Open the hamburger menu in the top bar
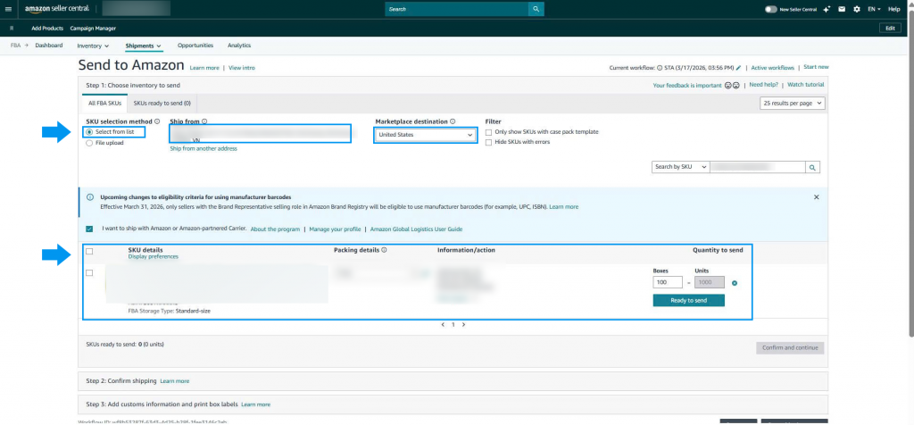The image size is (914, 425). tap(7, 9)
